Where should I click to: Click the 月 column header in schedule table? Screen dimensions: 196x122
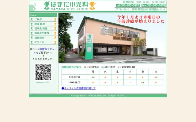click(x=93, y=72)
